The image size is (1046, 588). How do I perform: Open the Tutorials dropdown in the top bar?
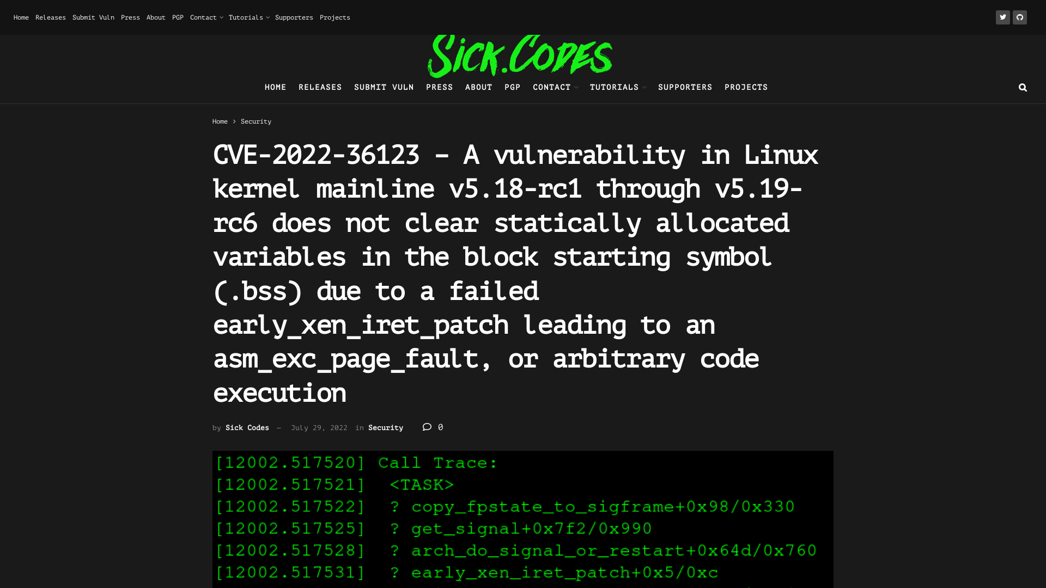click(248, 17)
